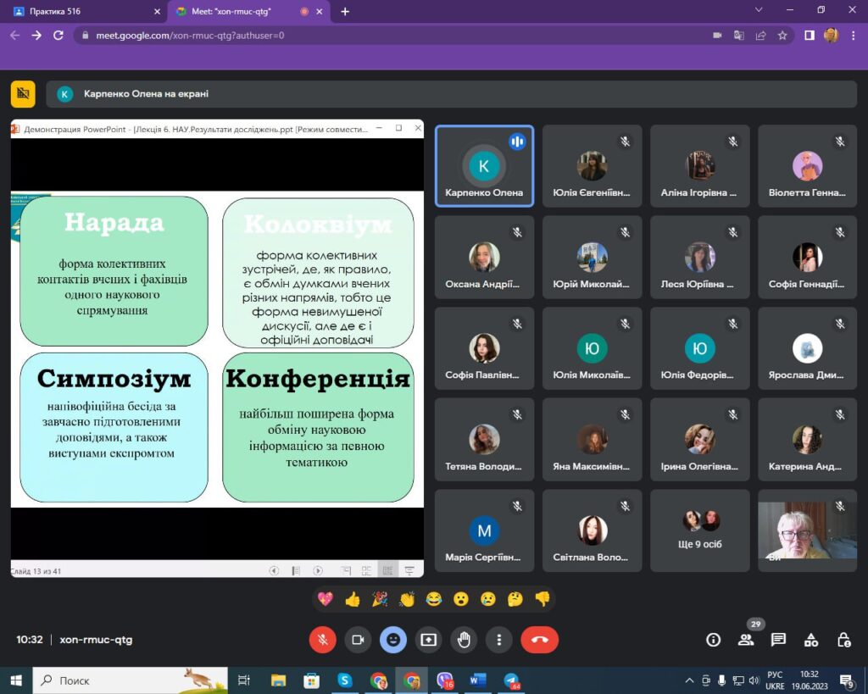This screenshot has height=694, width=868.
Task: Unmute the microphone
Action: tap(322, 640)
